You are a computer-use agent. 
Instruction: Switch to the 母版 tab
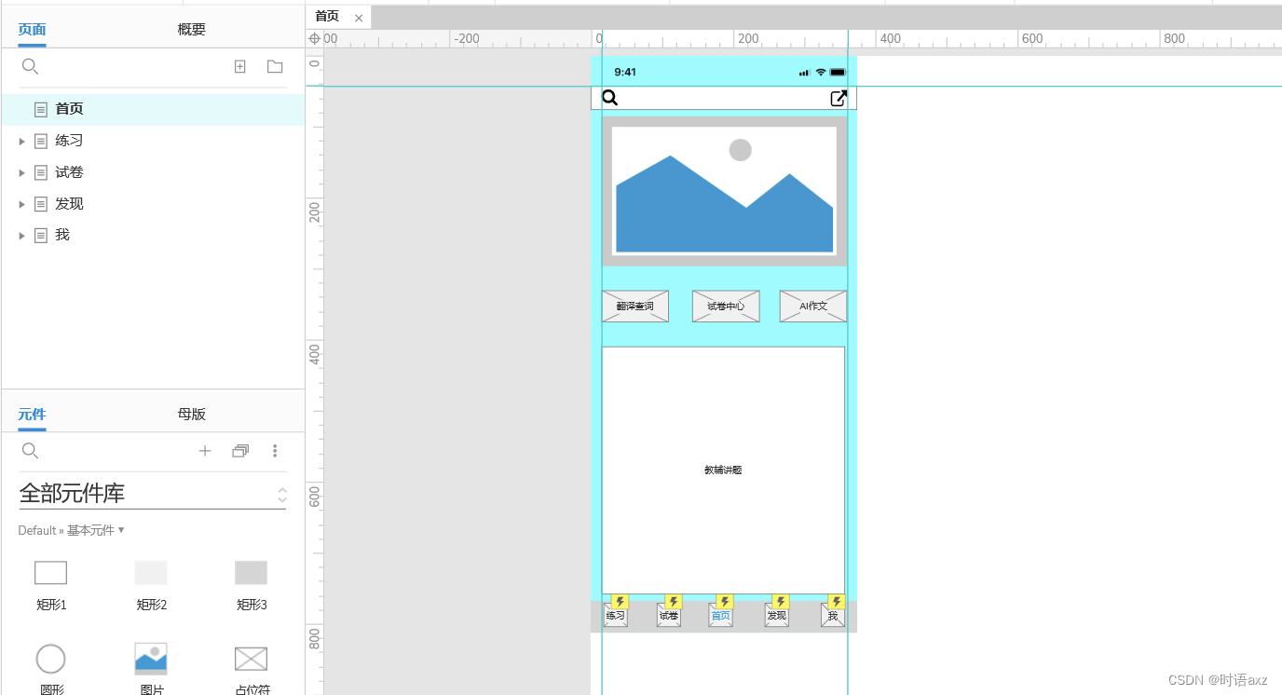[192, 415]
